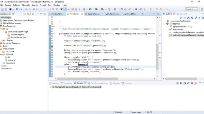Stop the server using red square icon
This screenshot has height=114, width=204.
click(x=192, y=83)
